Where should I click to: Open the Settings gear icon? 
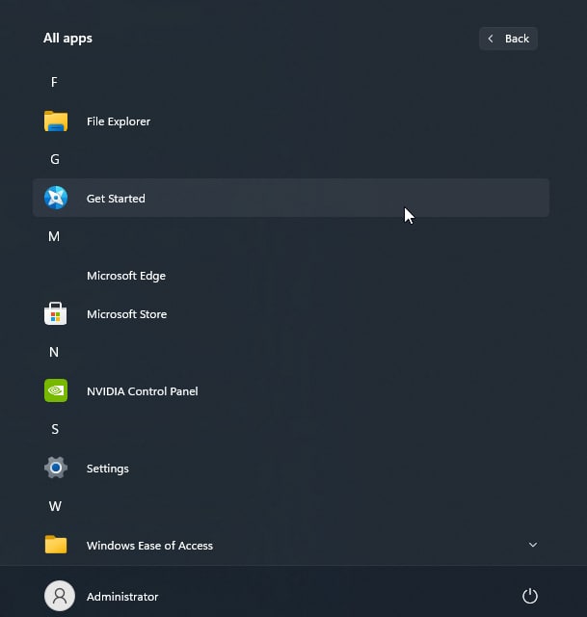coord(56,468)
